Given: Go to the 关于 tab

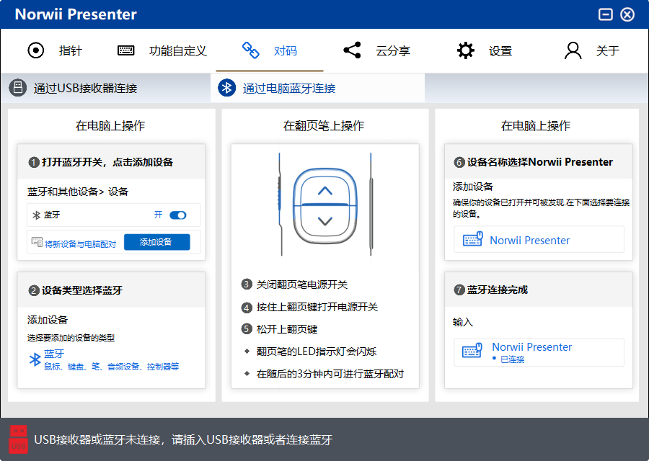Looking at the screenshot, I should (592, 50).
